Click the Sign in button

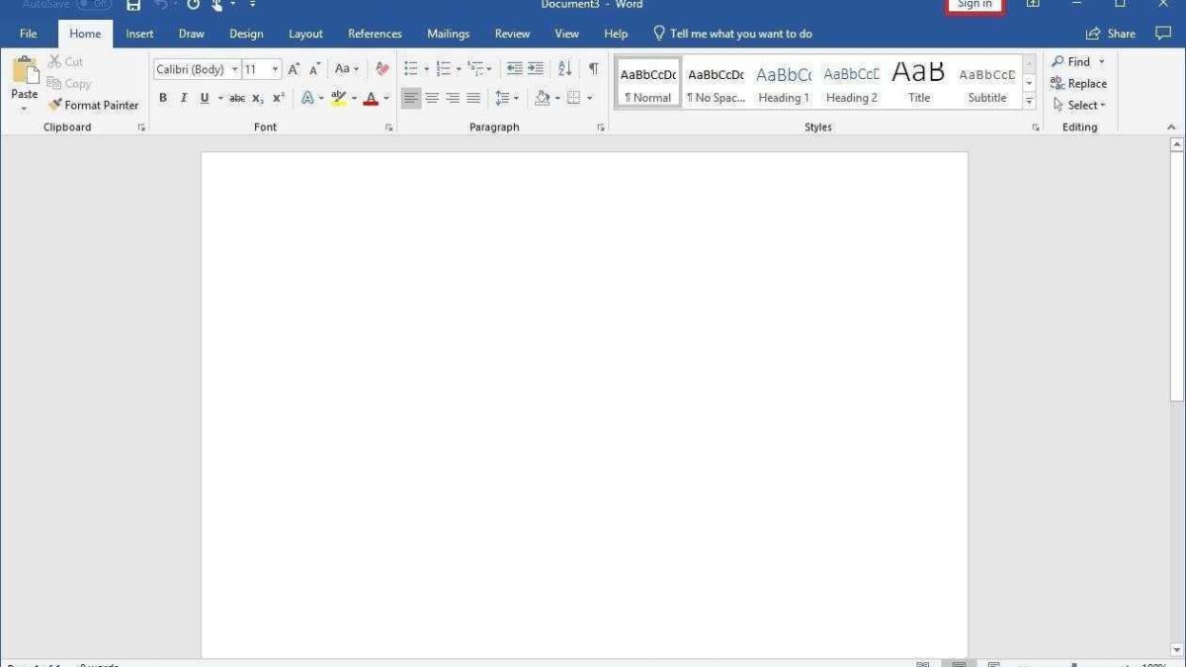(974, 5)
